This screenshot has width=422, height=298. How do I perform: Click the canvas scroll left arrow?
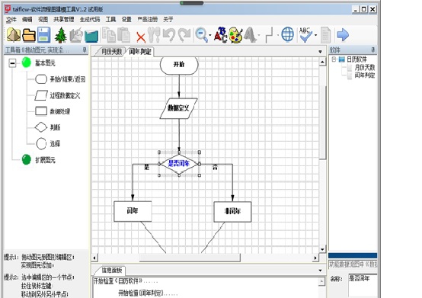[x=94, y=258]
